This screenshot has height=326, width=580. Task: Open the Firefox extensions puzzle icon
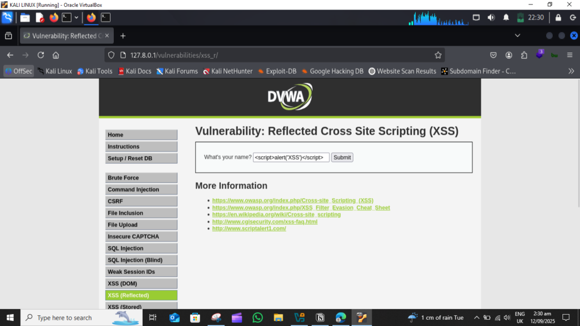pyautogui.click(x=524, y=55)
